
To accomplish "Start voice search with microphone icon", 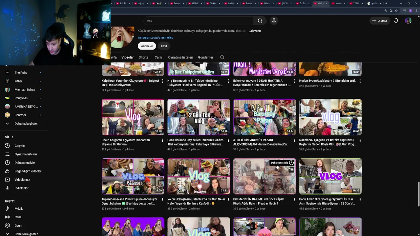I will coord(274,21).
